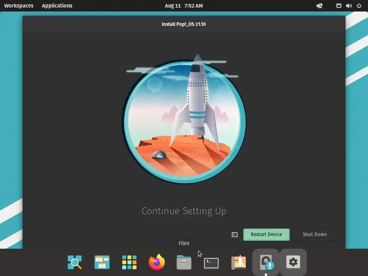Select the installer icon in dock
Screen dimensions: 368x276
tap(266, 262)
